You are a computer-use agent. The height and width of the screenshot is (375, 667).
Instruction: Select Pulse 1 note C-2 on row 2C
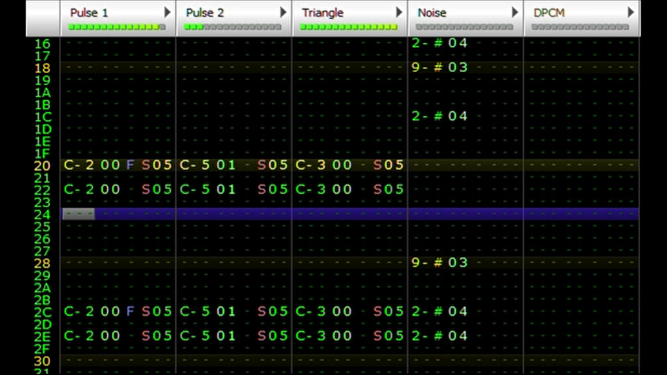[79, 311]
